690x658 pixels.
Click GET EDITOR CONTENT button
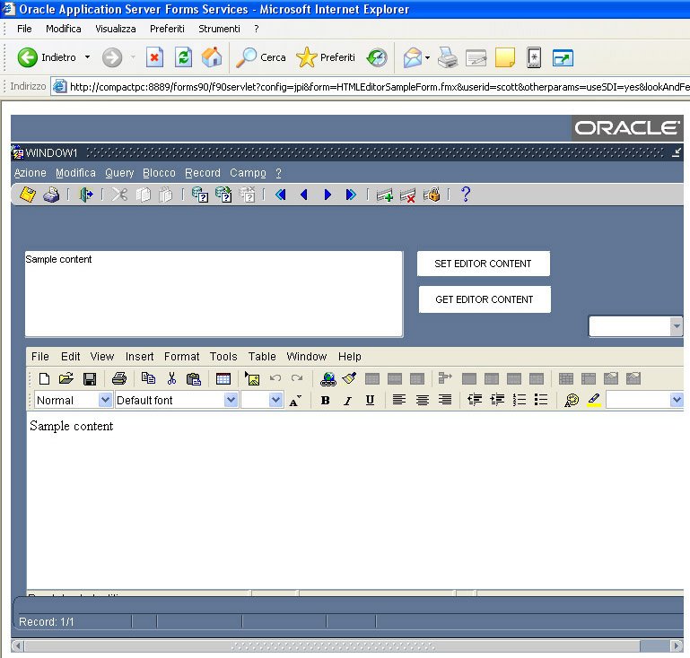pyautogui.click(x=485, y=299)
